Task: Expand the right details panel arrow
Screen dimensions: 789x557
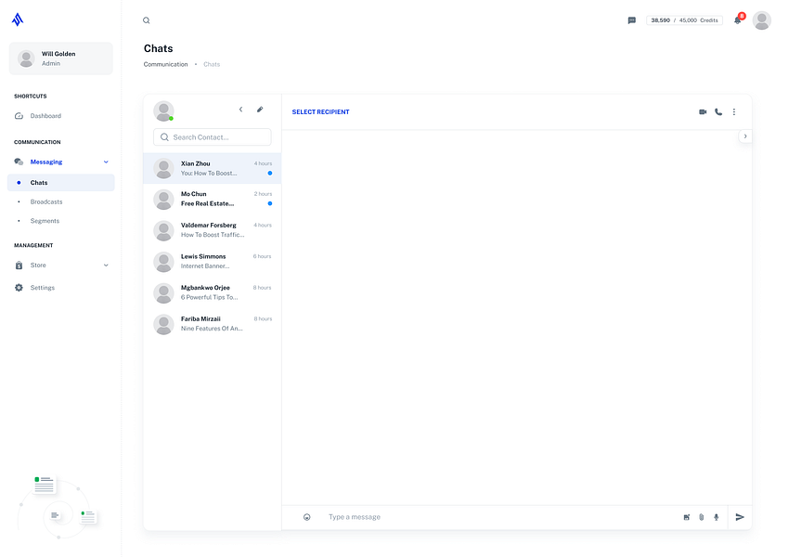Action: pos(745,136)
